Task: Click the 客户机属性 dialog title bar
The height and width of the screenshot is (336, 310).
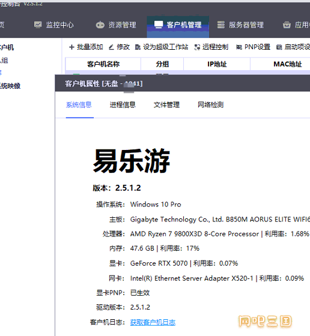Action: tap(183, 83)
